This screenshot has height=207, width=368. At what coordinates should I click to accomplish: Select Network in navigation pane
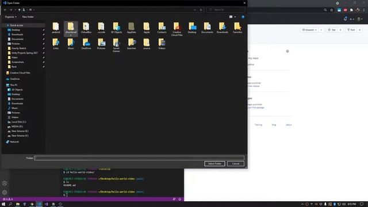point(14,142)
